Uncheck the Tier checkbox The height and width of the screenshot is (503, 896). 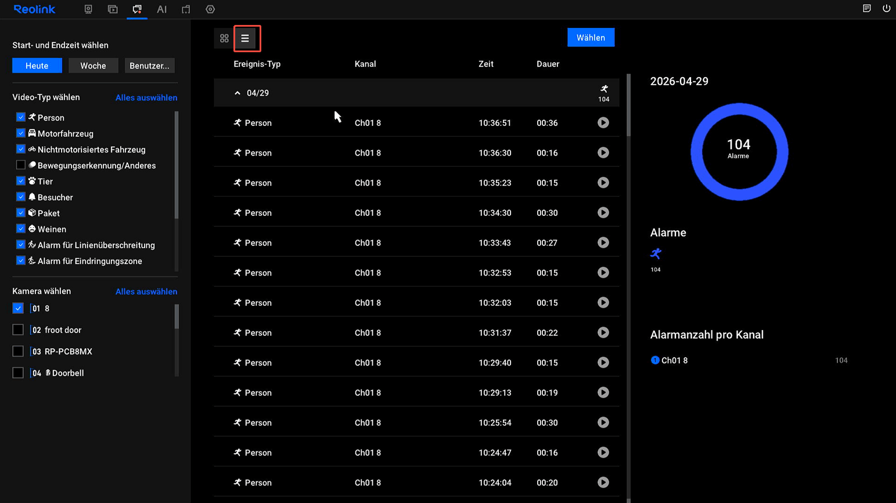(x=21, y=181)
